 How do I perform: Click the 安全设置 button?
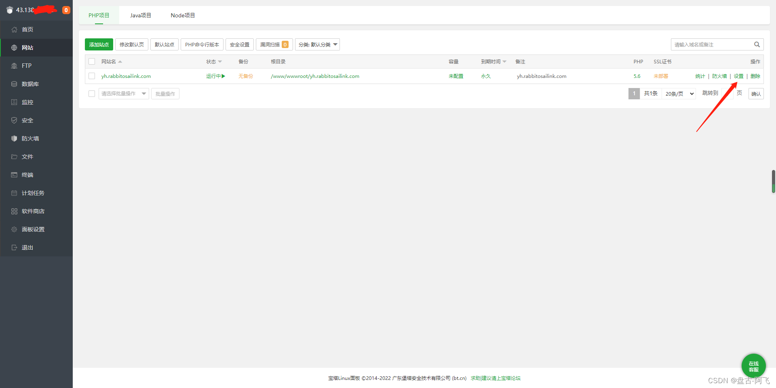pyautogui.click(x=240, y=44)
